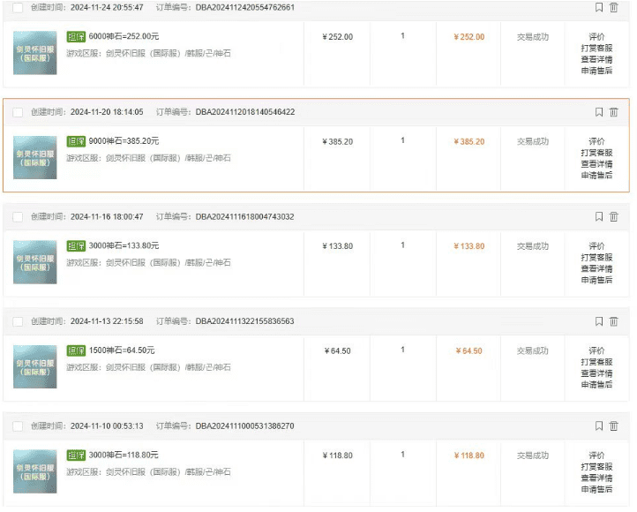Screen dimensions: 637x512
Task: Click 查看详情 for the 9000神石 order
Action: pos(596,164)
